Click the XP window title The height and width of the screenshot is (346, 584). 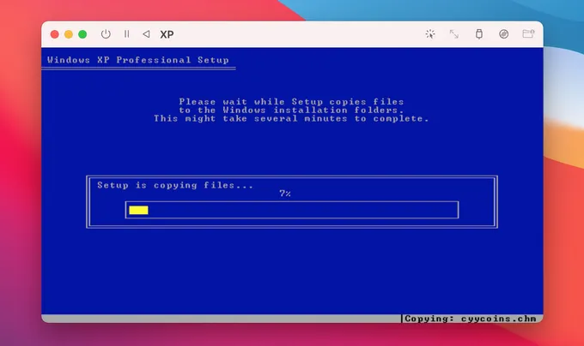pyautogui.click(x=167, y=34)
